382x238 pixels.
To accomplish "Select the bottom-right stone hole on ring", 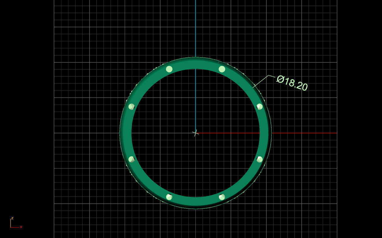I will click(222, 197).
